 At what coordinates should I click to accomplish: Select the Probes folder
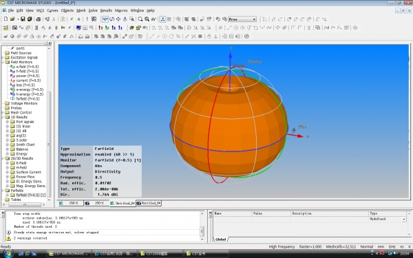point(16,108)
